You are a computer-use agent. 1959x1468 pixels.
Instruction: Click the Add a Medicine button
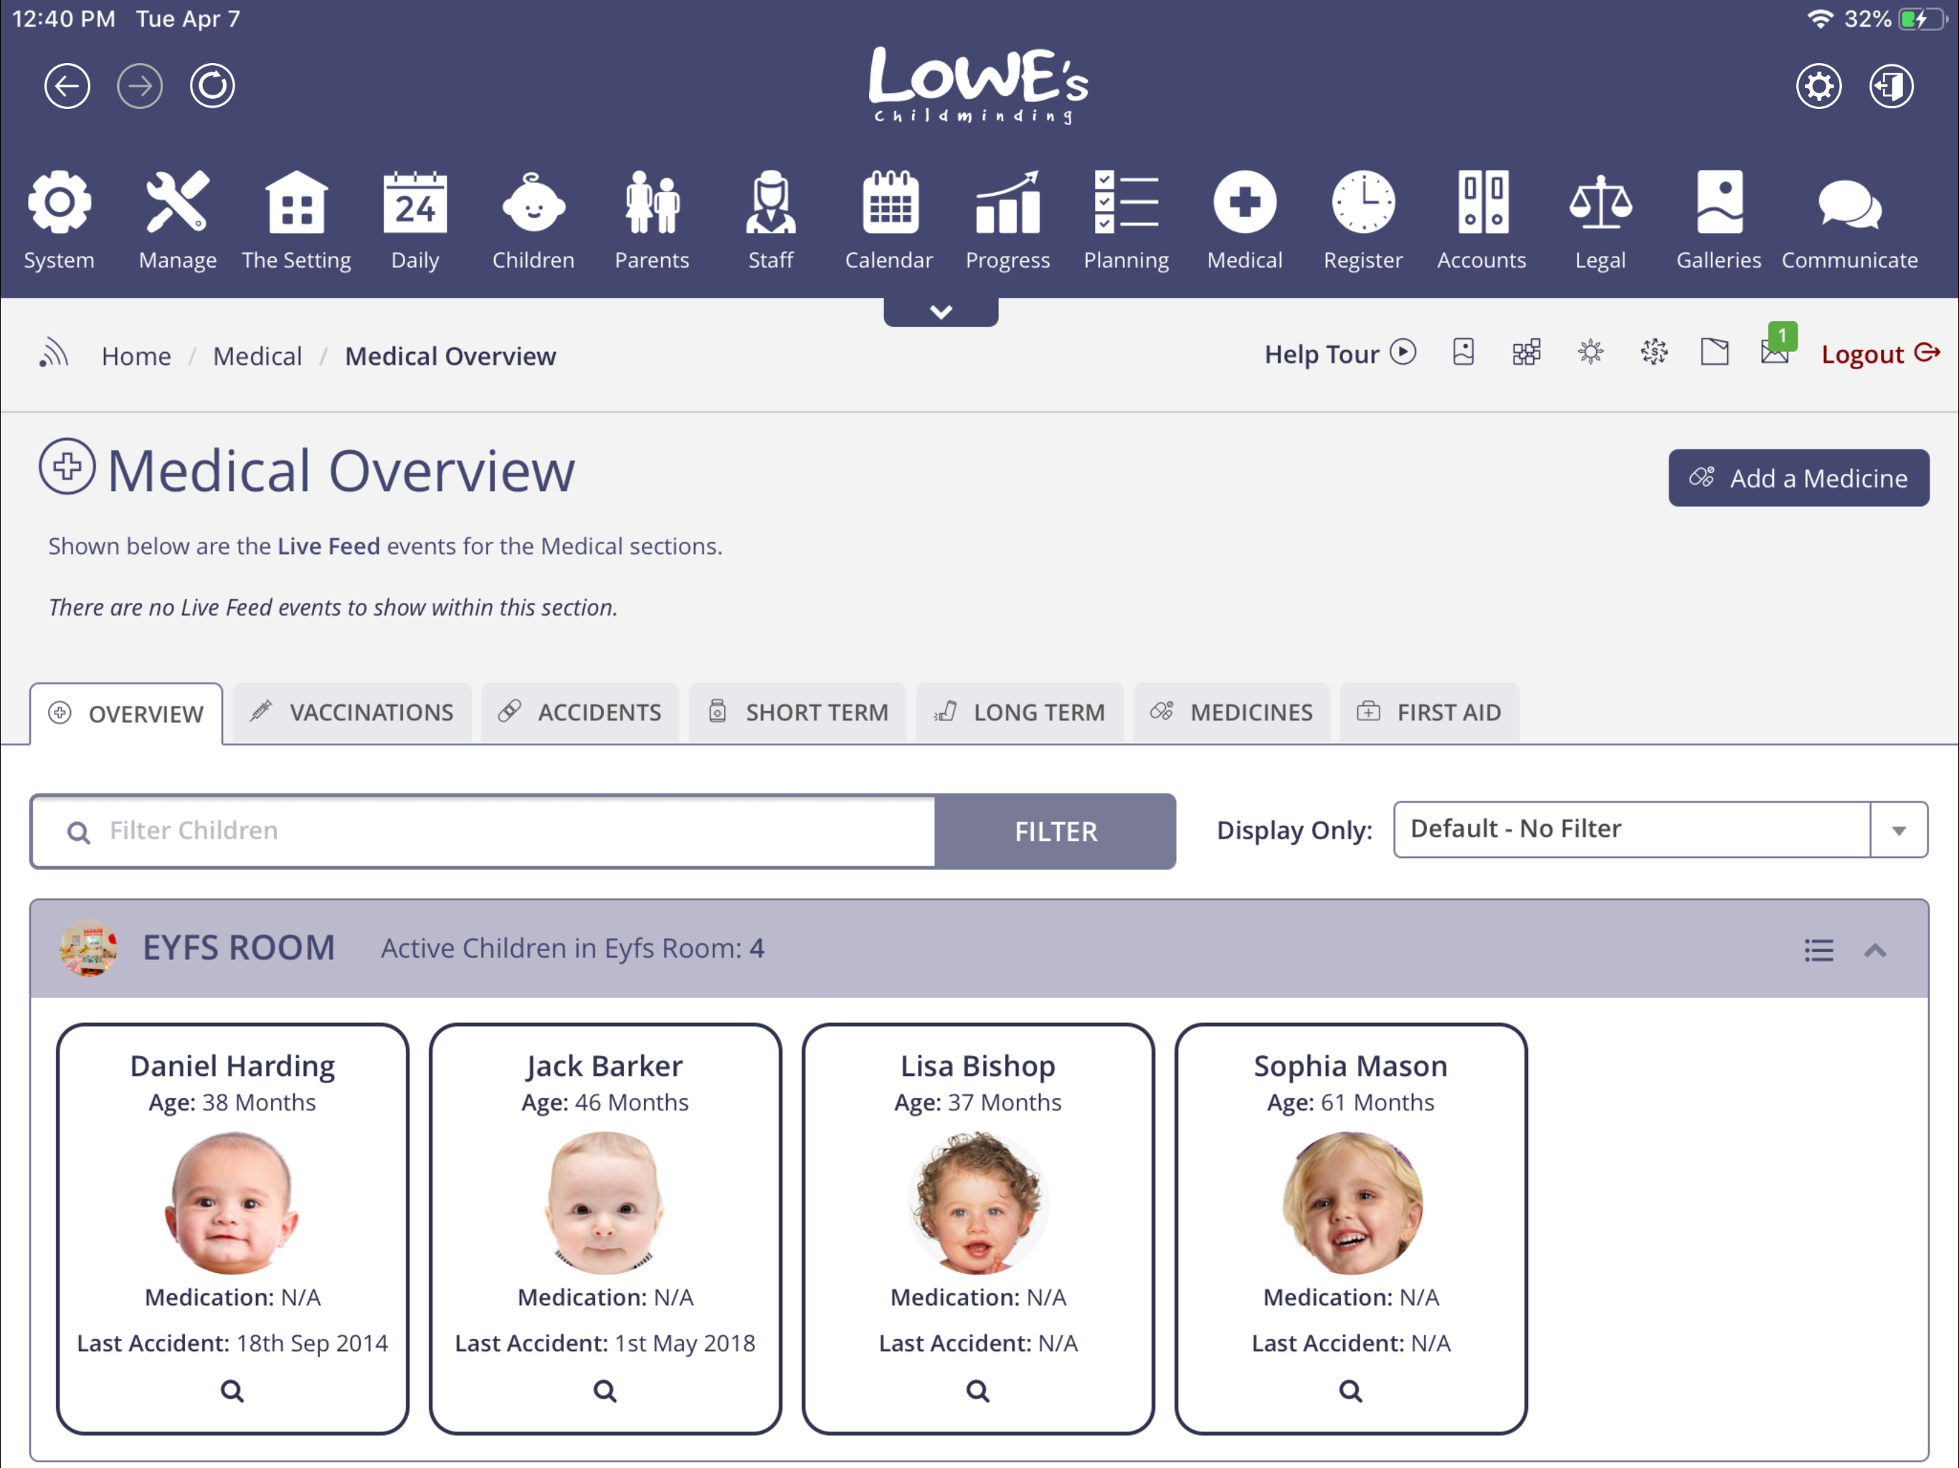click(x=1798, y=477)
